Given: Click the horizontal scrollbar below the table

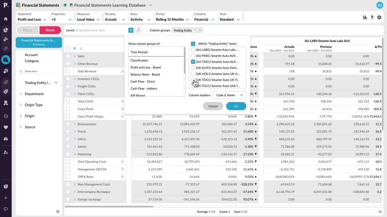Looking at the screenshot, I should (109, 206).
